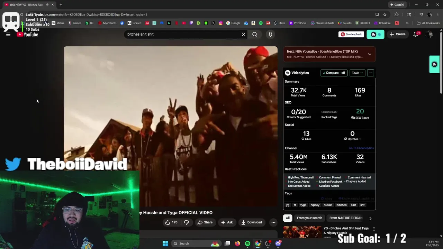Open the vidIQ floating side tab
This screenshot has width=443, height=249.
click(434, 64)
